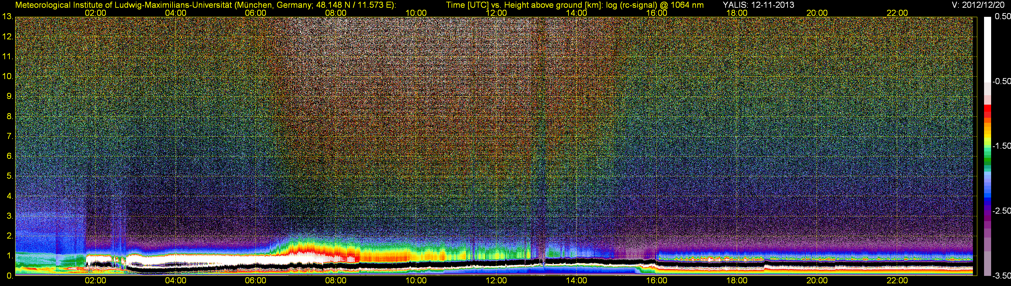Image resolution: width=1011 pixels, height=286 pixels.
Task: Click the 20:00 label on the bottom time axis
Action: (817, 281)
